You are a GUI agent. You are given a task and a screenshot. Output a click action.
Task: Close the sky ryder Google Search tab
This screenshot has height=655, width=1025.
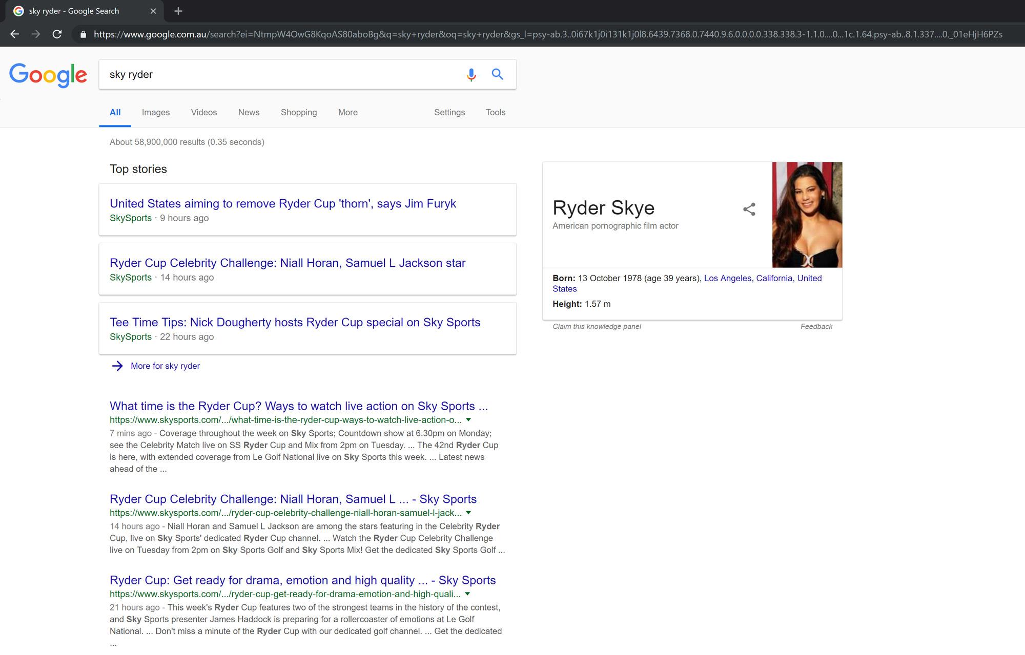pos(153,11)
